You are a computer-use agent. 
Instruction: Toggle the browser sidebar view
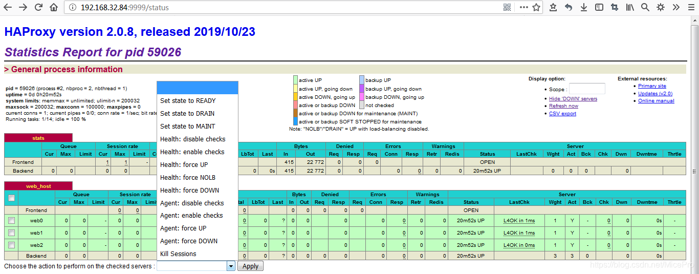[x=599, y=8]
